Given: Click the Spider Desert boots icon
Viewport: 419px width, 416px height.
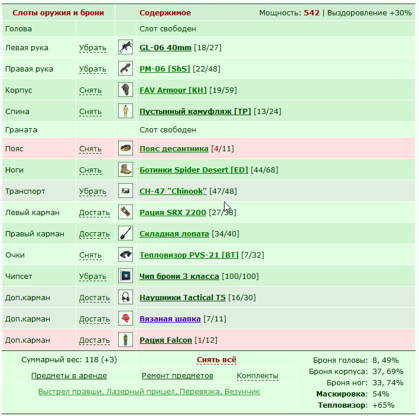Looking at the screenshot, I should (x=126, y=170).
